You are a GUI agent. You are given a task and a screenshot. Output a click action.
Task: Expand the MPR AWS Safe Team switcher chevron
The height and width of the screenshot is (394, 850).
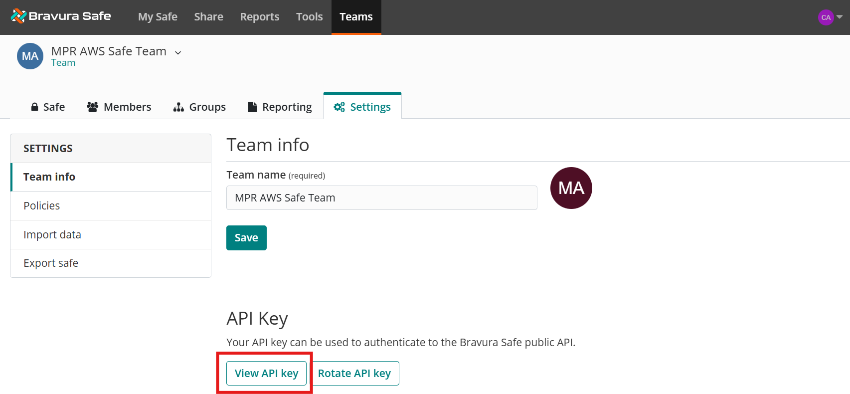coord(178,52)
